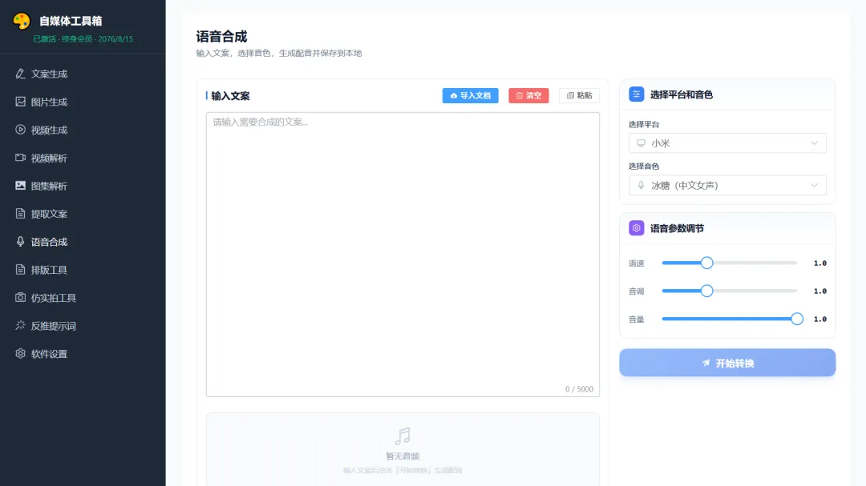Click the sparkle icon next to 反推提示词
The height and width of the screenshot is (486, 866).
20,326
